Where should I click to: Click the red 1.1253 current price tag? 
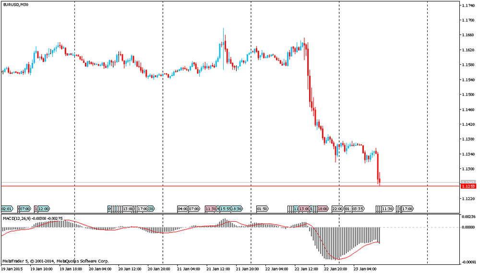tap(468, 186)
